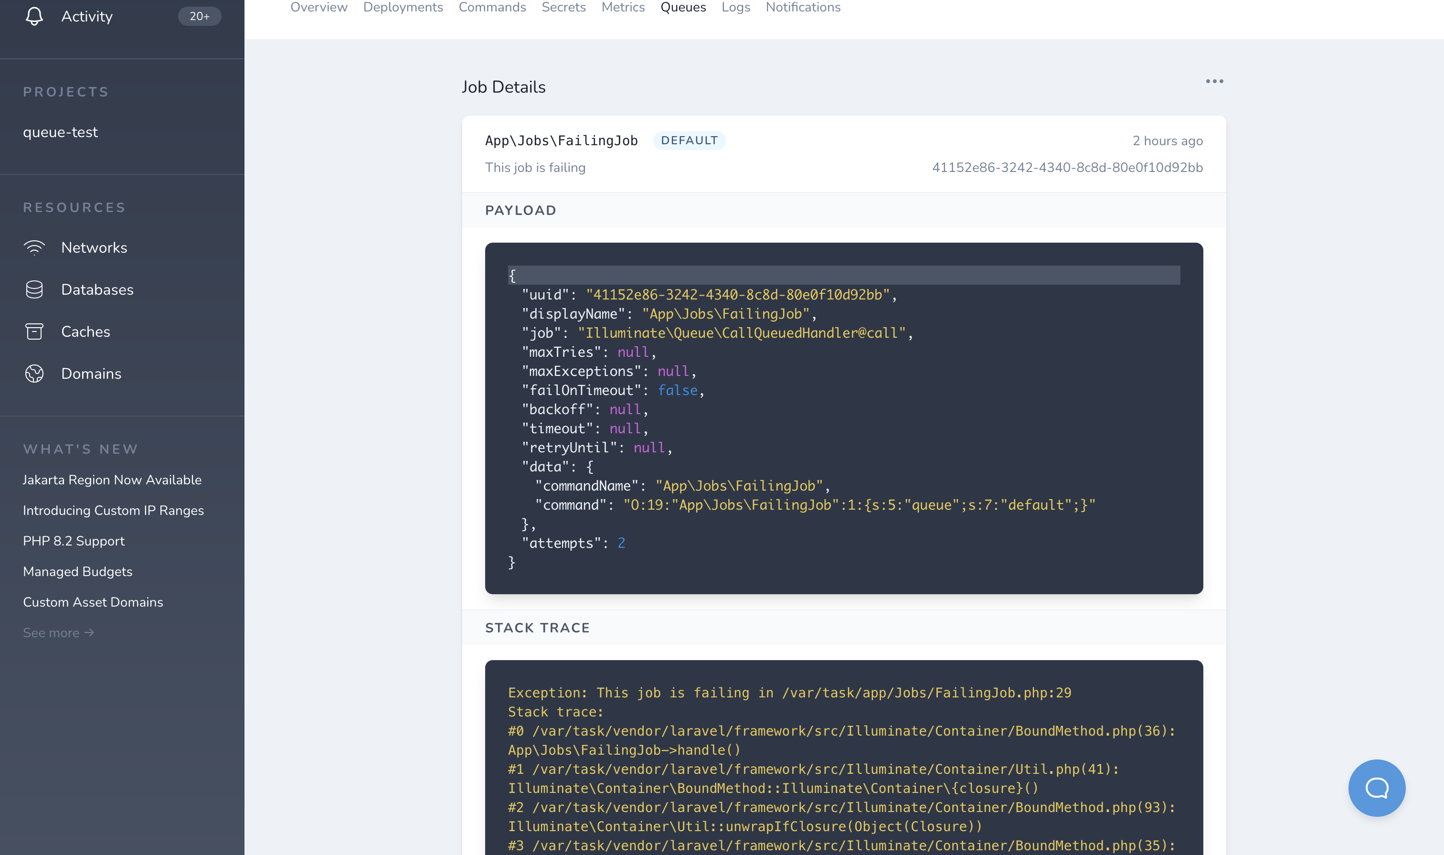This screenshot has width=1444, height=855.
Task: Open the PHP 8.2 Support announcement
Action: [x=74, y=541]
